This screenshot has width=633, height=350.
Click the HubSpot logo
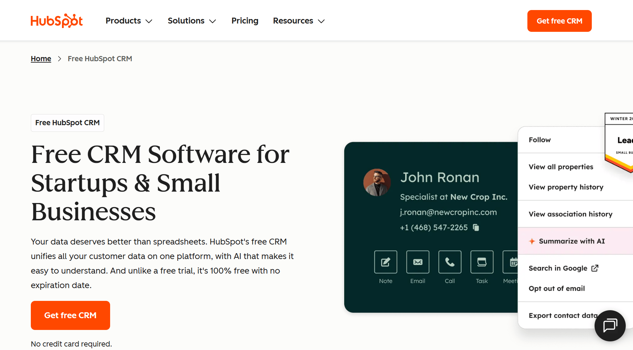pyautogui.click(x=56, y=21)
